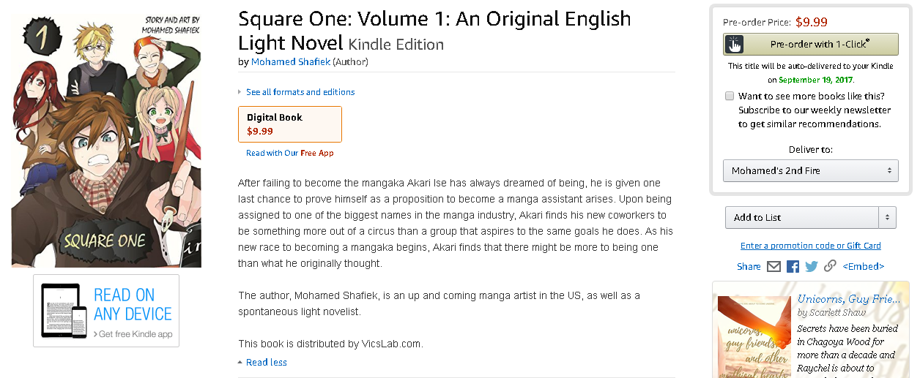This screenshot has width=920, height=378.
Task: Pre-order with 1-Click button
Action: (x=820, y=45)
